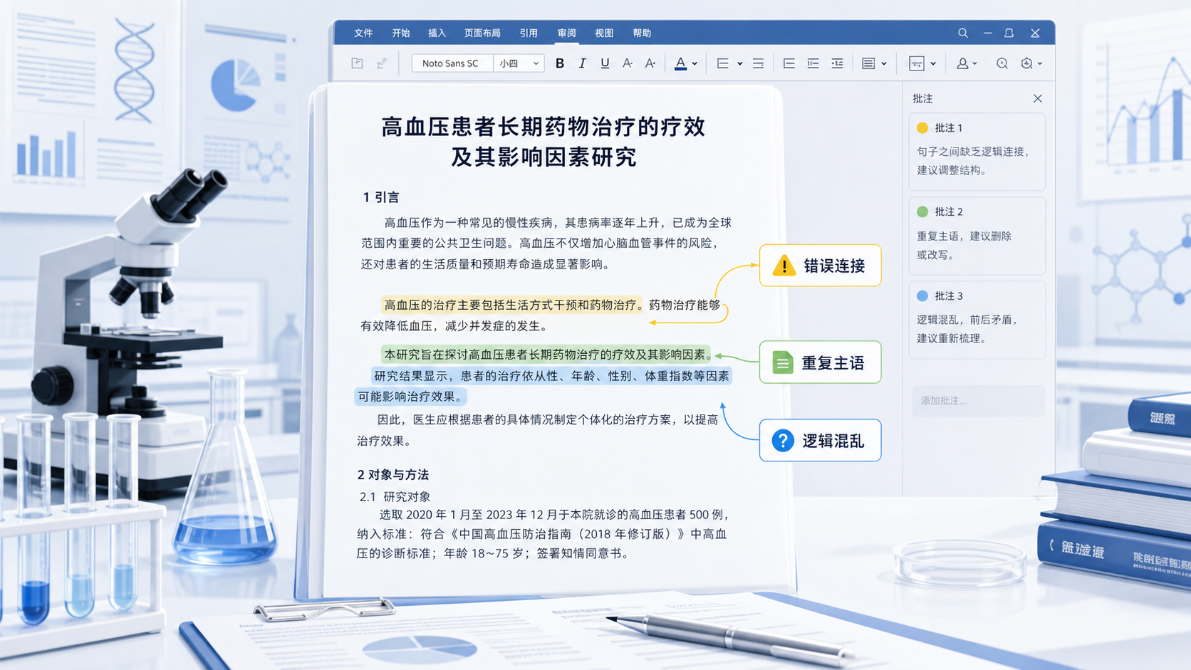
Task: Click the 逻辑混乱 question callout
Action: tap(820, 441)
